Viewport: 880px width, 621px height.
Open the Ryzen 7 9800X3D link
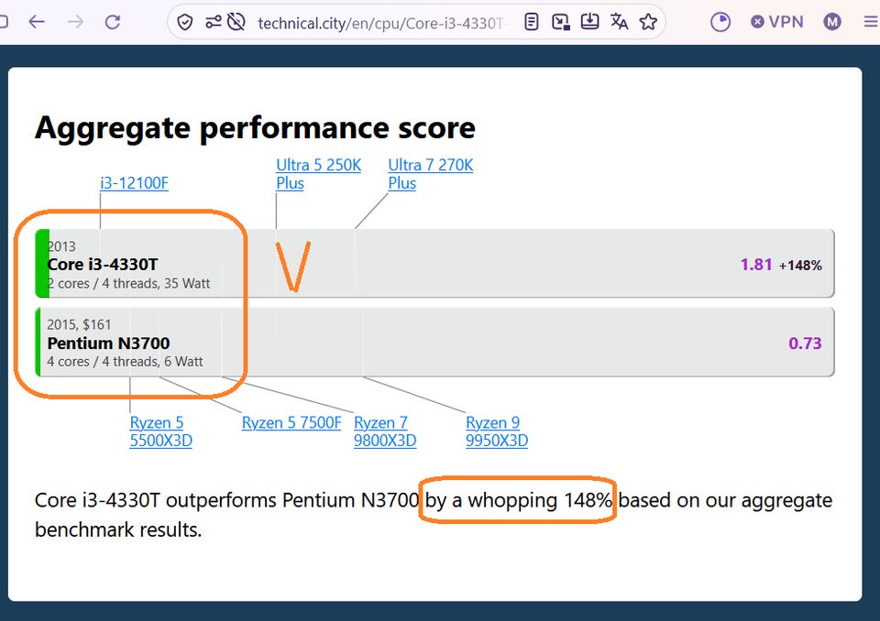[x=385, y=431]
